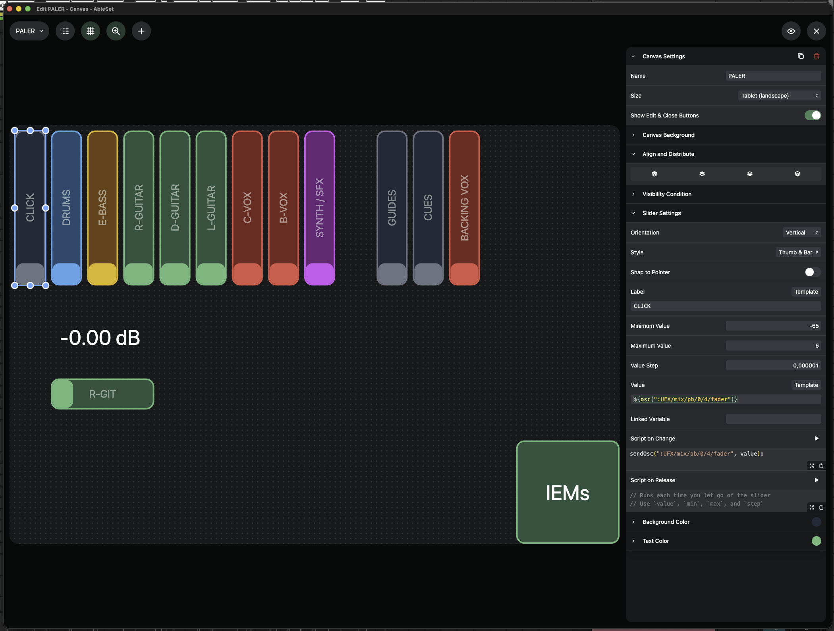Viewport: 834px width, 631px height.
Task: Toggle preview mode with the eye icon
Action: coord(791,31)
